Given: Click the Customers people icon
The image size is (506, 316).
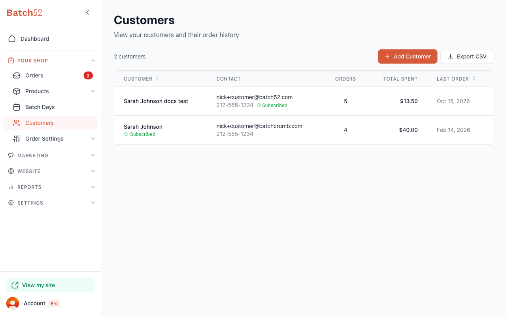Looking at the screenshot, I should click(x=17, y=123).
